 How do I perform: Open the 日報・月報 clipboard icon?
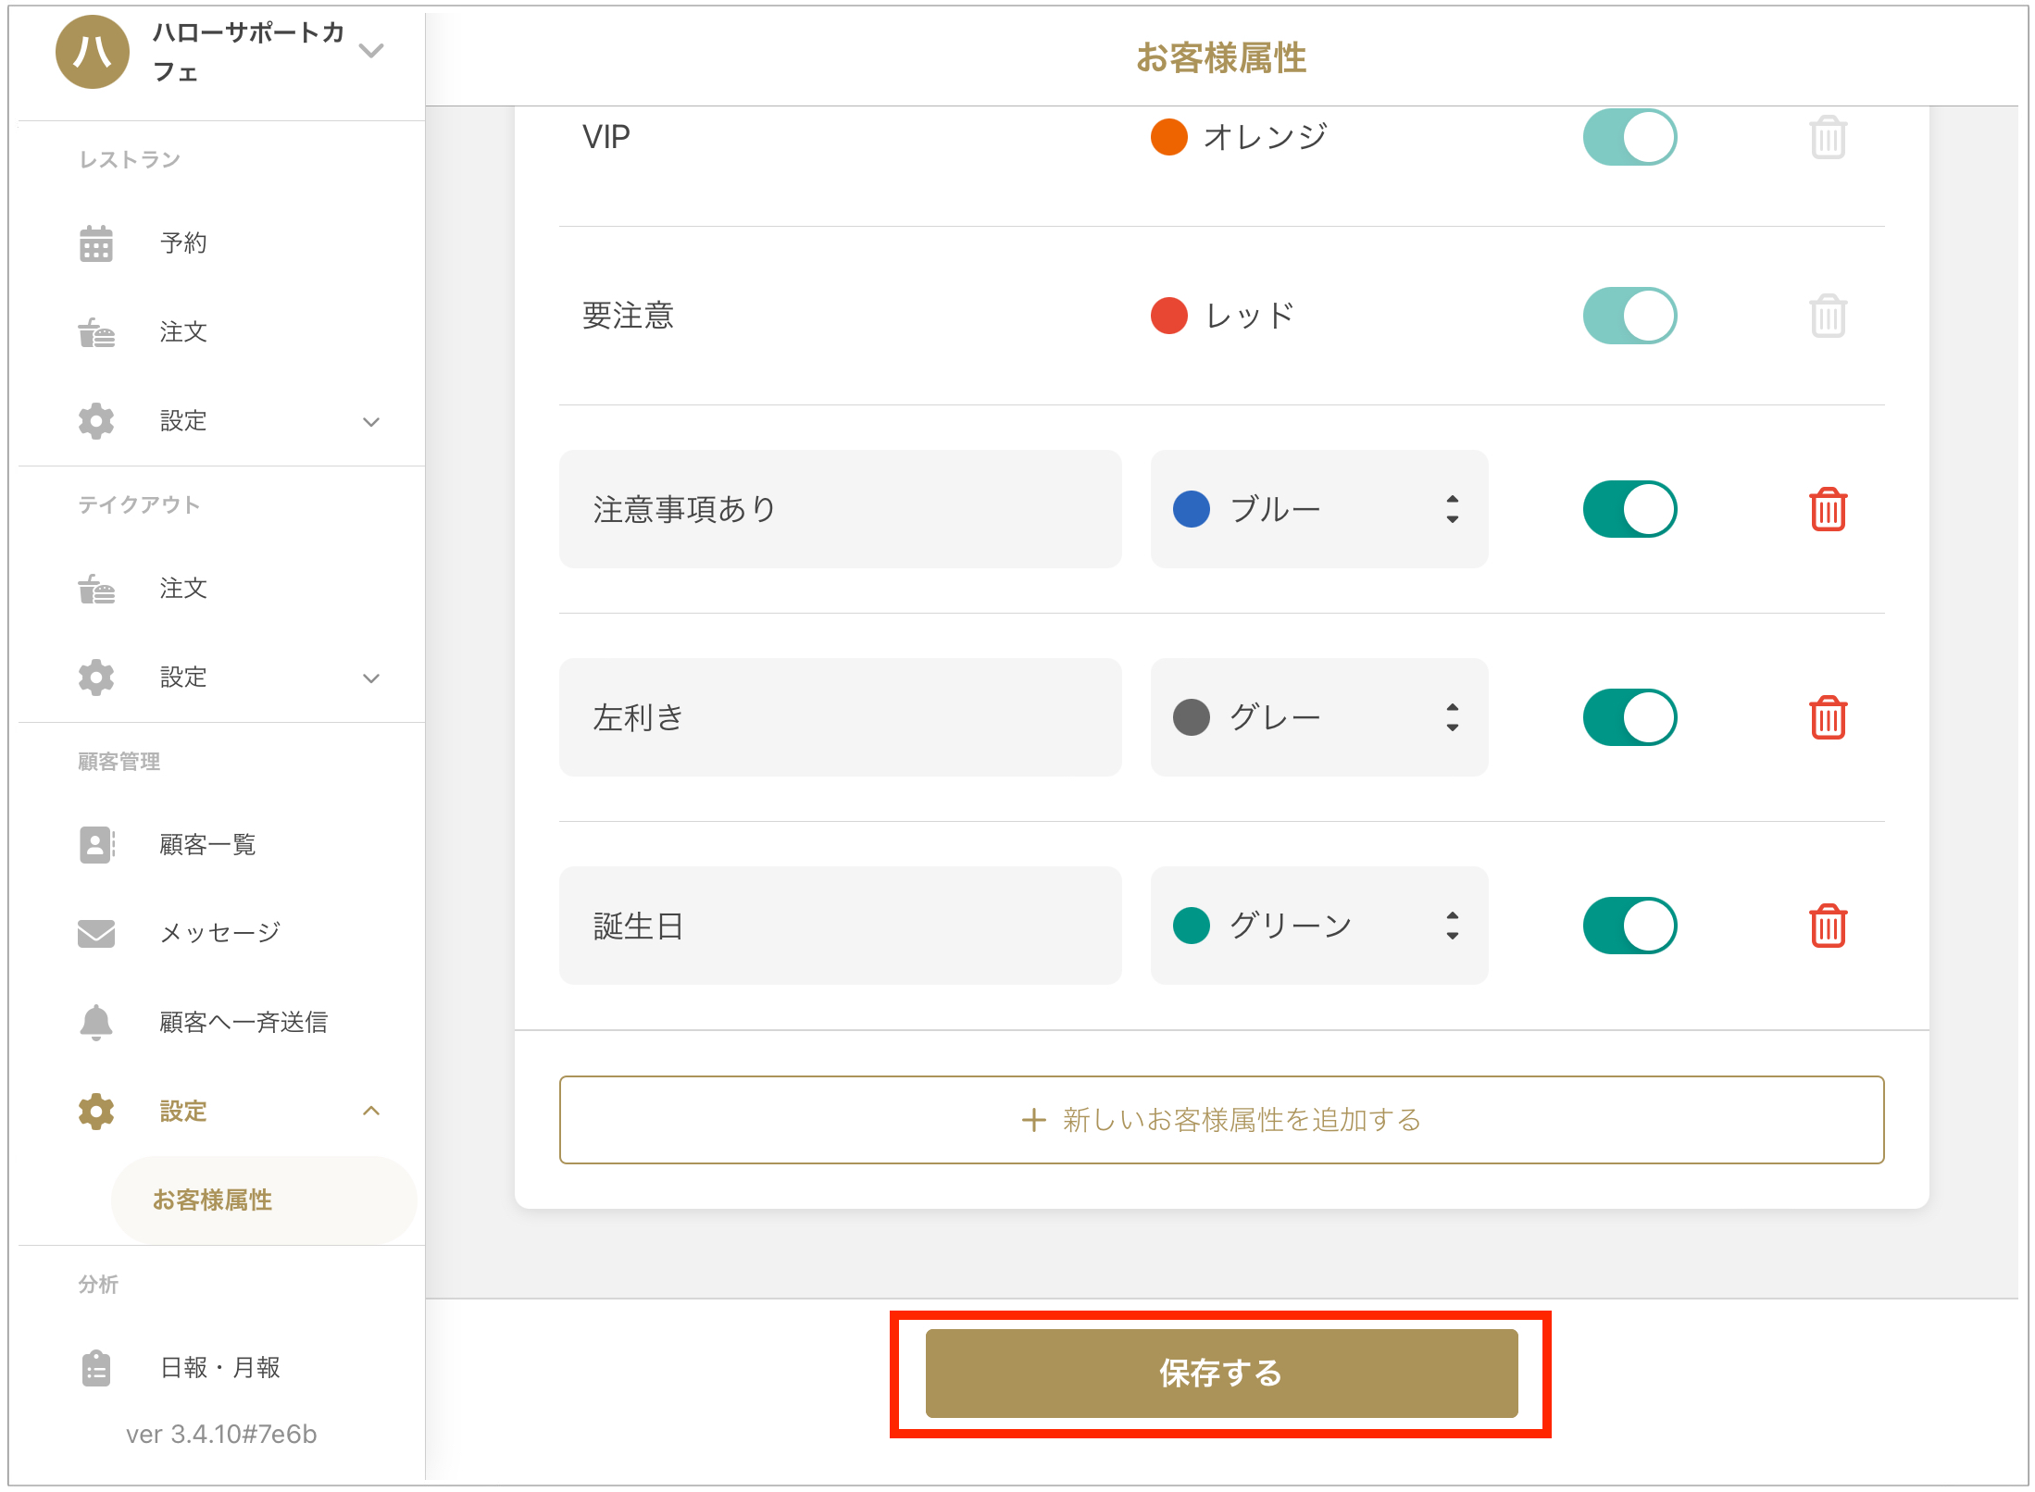pos(96,1368)
